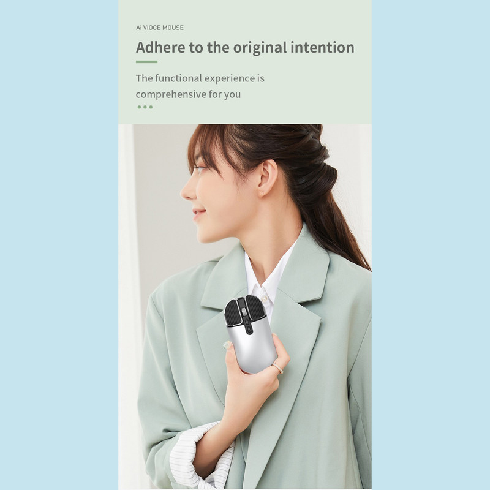Click the mouse scroll wheel
The height and width of the screenshot is (490, 490).
(244, 312)
